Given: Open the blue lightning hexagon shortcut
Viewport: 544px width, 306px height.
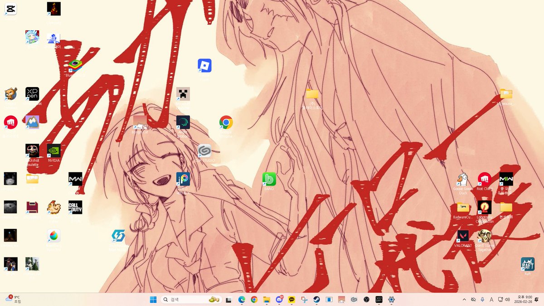Looking at the screenshot, I should point(118,236).
